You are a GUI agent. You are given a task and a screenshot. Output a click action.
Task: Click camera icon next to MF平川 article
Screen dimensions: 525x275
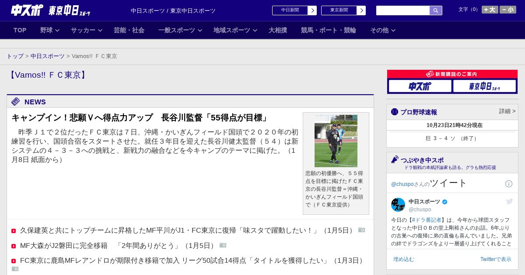[x=361, y=230]
